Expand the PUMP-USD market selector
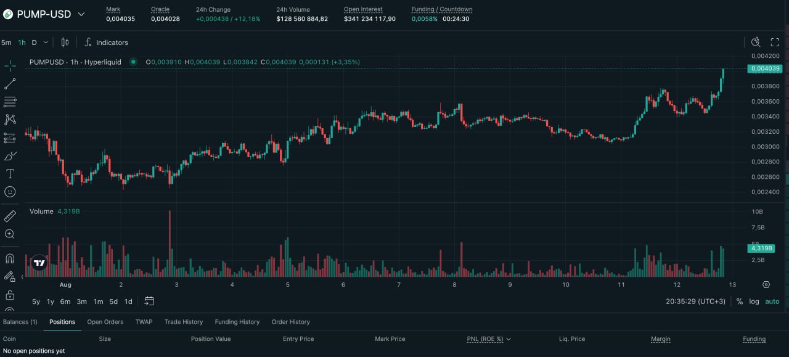 (x=81, y=14)
